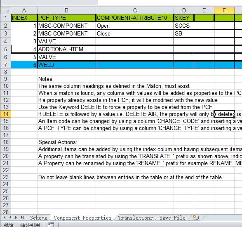The height and width of the screenshot is (227, 242).
Task: Select the Component Properties sheet tab
Action: pyautogui.click(x=82, y=218)
